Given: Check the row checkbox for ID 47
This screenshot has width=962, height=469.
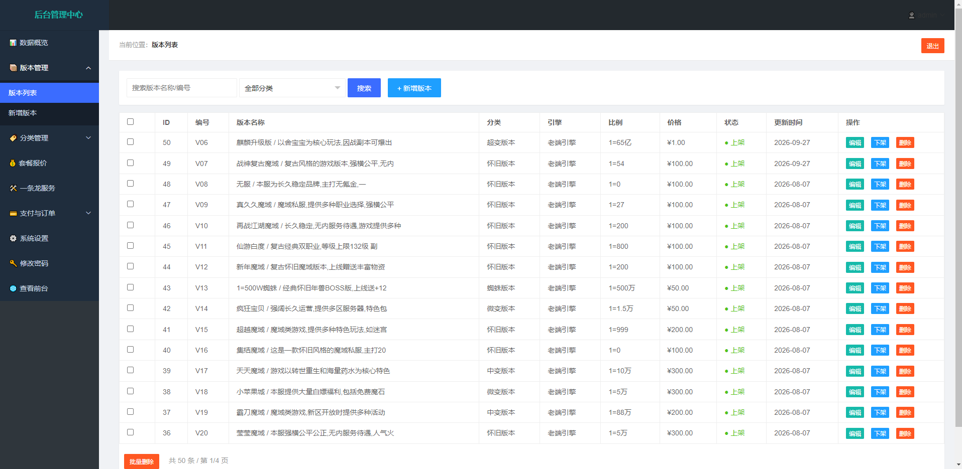Looking at the screenshot, I should pos(131,204).
